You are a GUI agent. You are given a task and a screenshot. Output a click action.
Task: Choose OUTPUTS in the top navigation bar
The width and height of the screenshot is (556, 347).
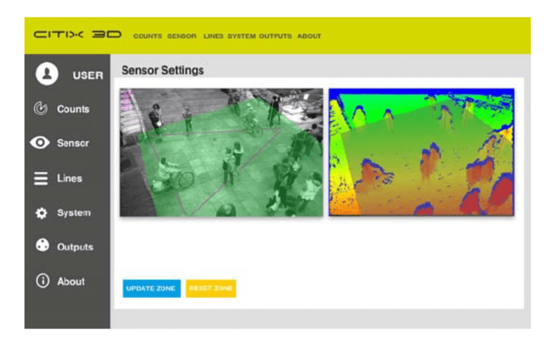click(x=276, y=36)
